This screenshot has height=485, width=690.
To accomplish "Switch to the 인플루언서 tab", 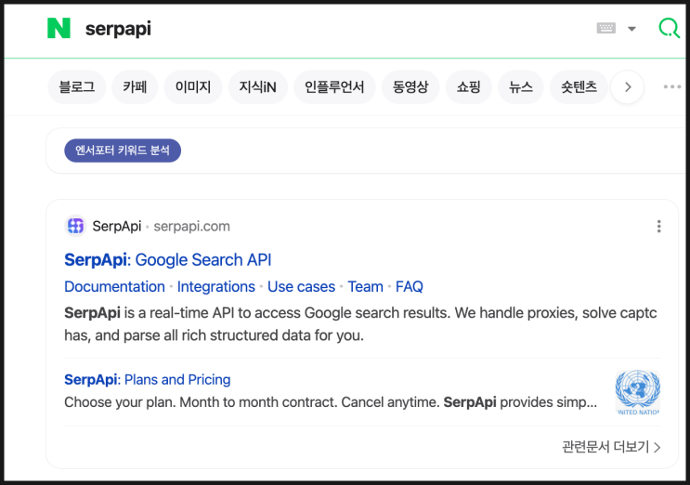I will (x=334, y=86).
